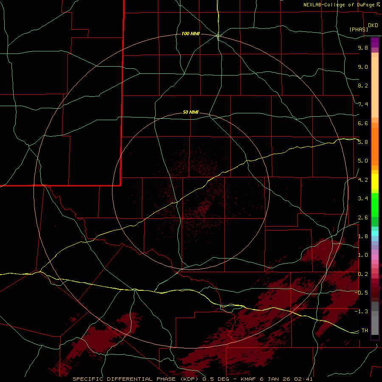Click the DKD label above the color bar
Image resolution: width=382 pixels, height=382 pixels.
373,25
